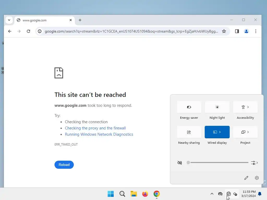Click the forward navigation arrow
The image size is (267, 200).
click(19, 31)
